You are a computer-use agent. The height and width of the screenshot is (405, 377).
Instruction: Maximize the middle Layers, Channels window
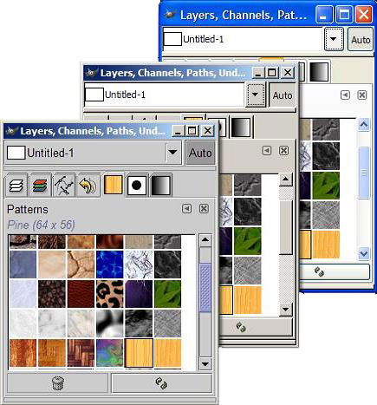pyautogui.click(x=271, y=73)
